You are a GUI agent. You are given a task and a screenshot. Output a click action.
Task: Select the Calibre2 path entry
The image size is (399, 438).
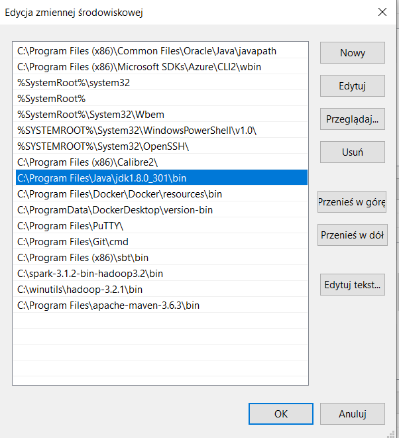[x=87, y=162]
